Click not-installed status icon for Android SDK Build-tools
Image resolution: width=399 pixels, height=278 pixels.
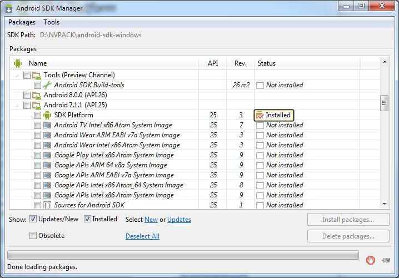(260, 85)
